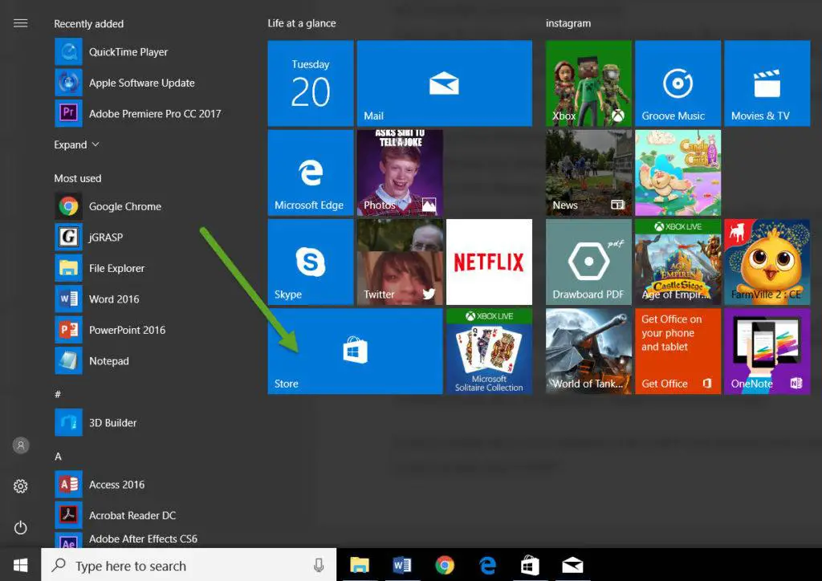The image size is (822, 581).
Task: Click the Get Office tile
Action: pyautogui.click(x=678, y=351)
